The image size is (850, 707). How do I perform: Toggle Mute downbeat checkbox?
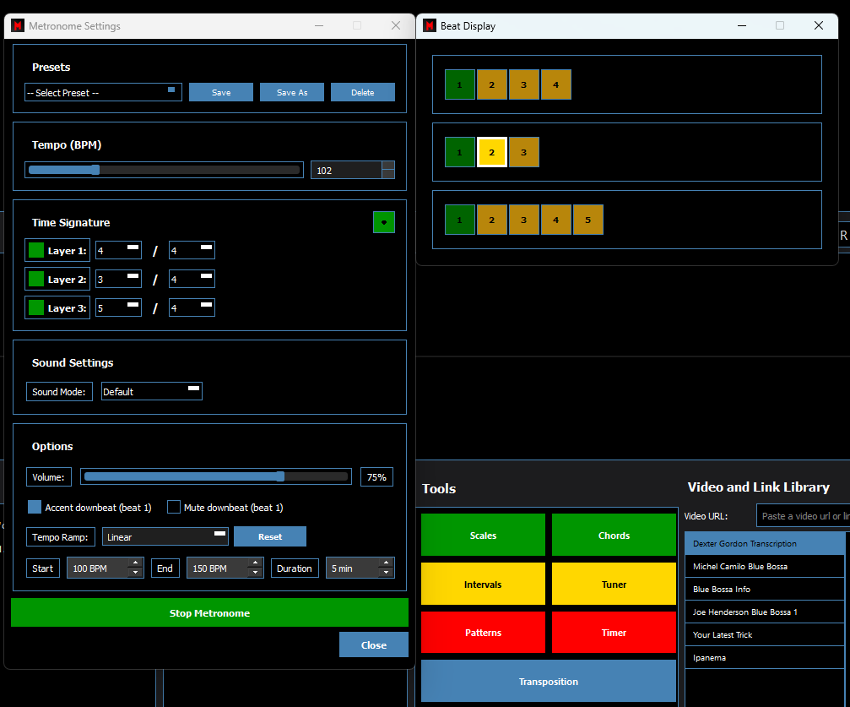click(x=174, y=507)
